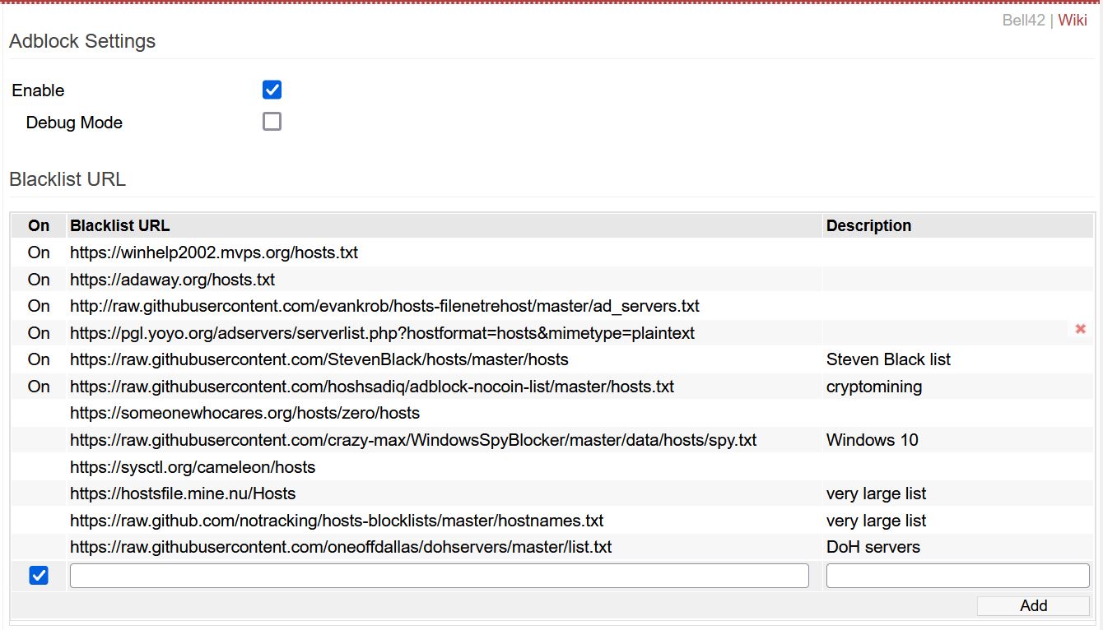Click the new Description input field
Viewport: 1103px width, 630px height.
coord(957,576)
